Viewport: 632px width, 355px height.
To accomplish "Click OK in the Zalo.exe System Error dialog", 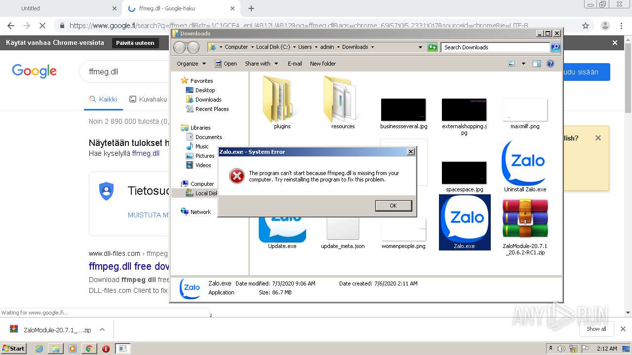I will coord(393,206).
